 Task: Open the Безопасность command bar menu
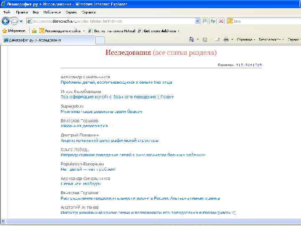[x=271, y=39]
